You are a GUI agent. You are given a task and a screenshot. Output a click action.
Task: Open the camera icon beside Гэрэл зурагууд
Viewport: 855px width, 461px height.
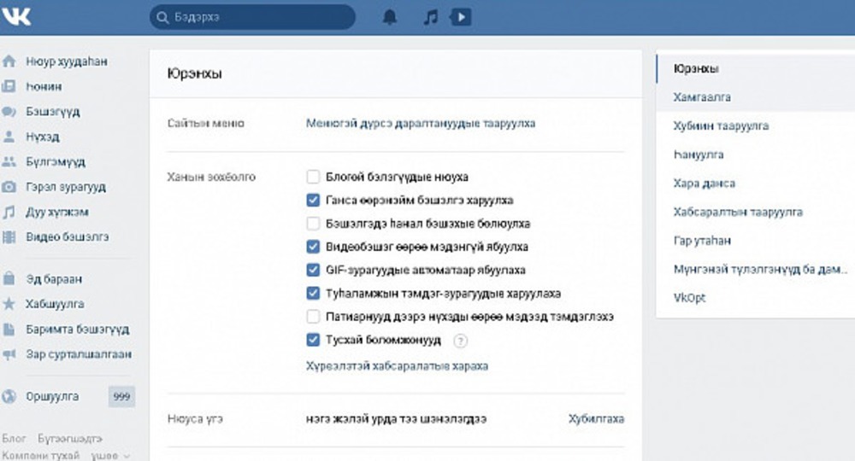(9, 187)
